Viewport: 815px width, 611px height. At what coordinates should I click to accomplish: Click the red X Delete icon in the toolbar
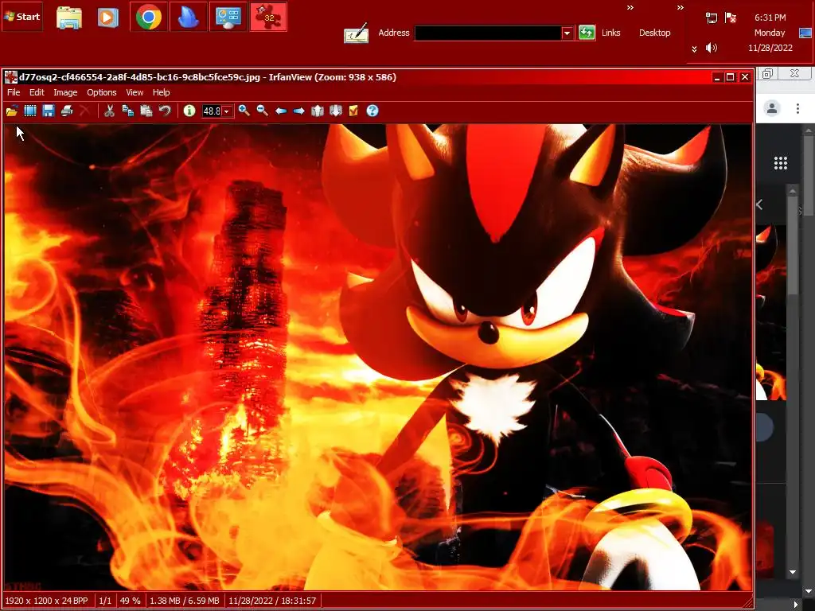pyautogui.click(x=84, y=111)
